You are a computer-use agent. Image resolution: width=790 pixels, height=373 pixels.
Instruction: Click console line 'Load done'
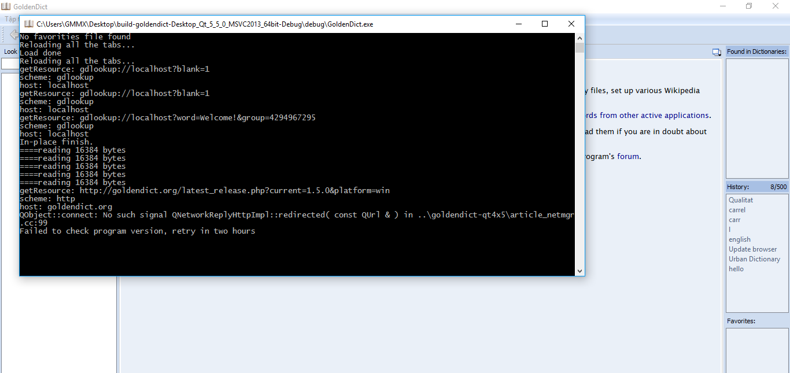(x=40, y=53)
